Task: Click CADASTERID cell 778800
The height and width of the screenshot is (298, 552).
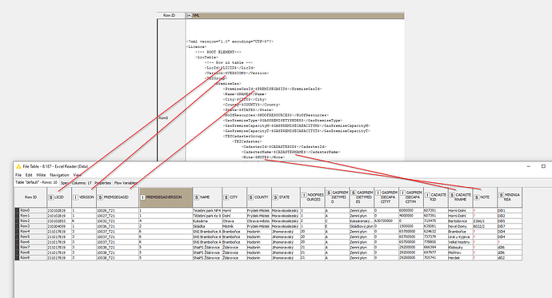Action: (x=435, y=242)
